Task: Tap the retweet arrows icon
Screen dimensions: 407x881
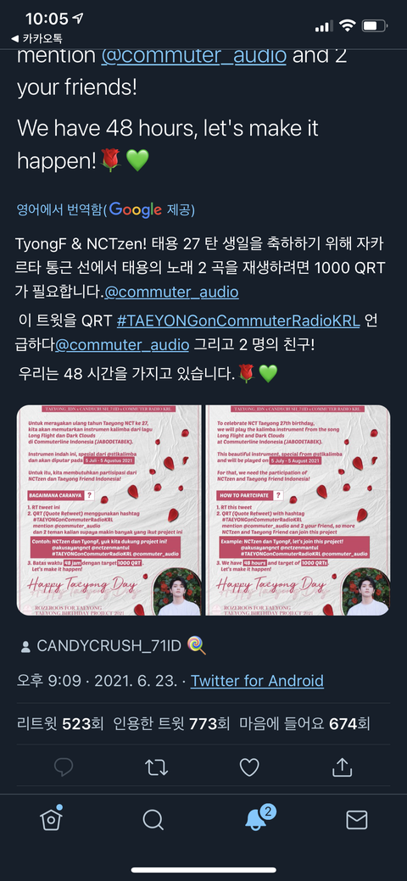Action: (x=156, y=767)
